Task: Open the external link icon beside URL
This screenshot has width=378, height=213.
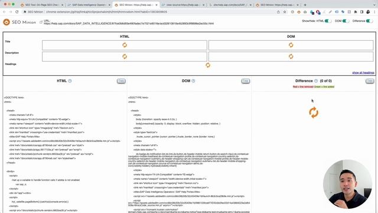Action: point(41,22)
